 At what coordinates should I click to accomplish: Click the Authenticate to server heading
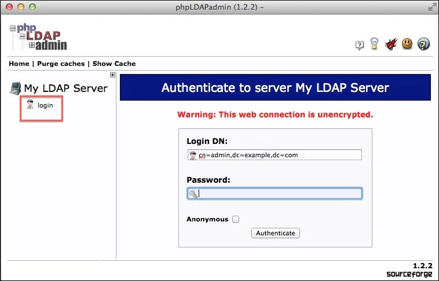click(x=275, y=87)
